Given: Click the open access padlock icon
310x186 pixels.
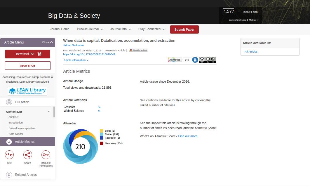Looking at the screenshot, I should [195, 60].
